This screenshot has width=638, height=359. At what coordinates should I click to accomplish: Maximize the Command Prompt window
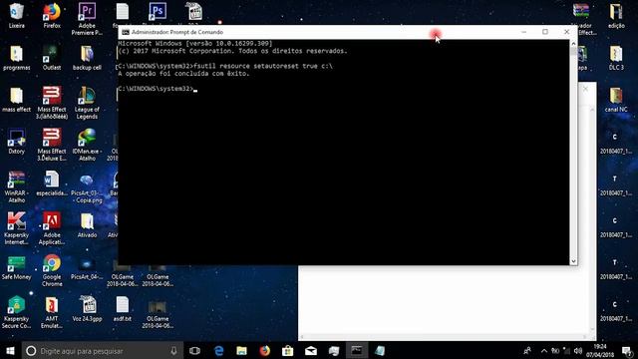(545, 32)
